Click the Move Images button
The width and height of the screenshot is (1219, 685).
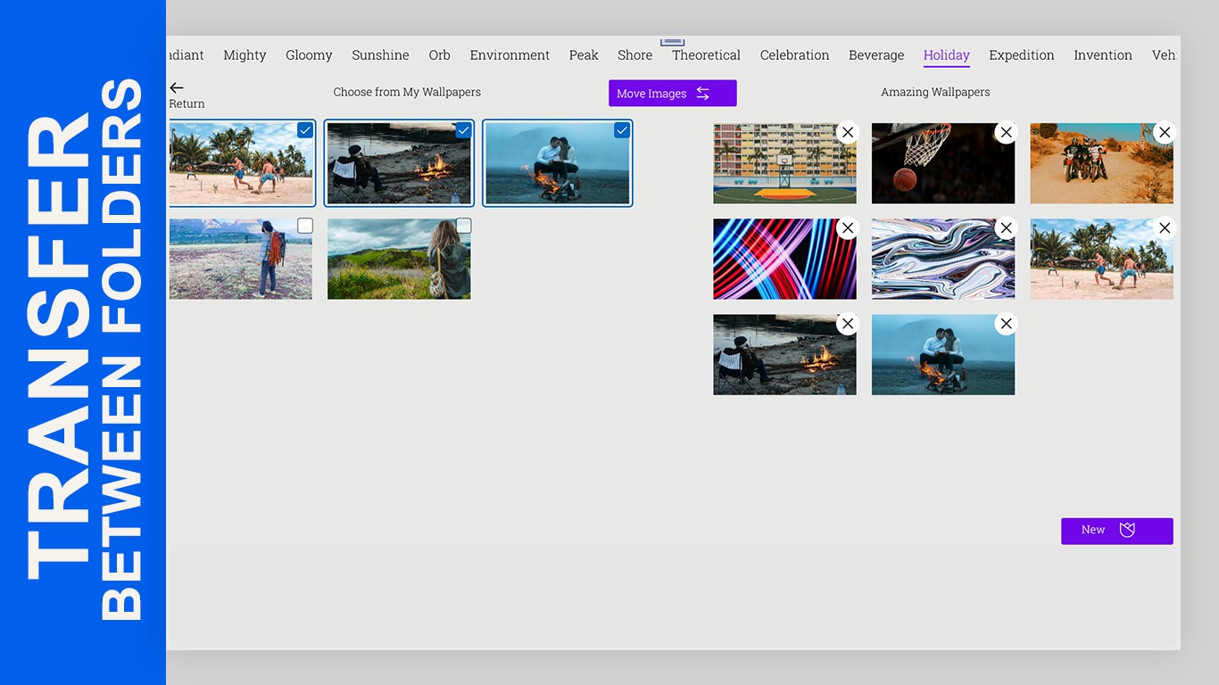click(x=673, y=94)
